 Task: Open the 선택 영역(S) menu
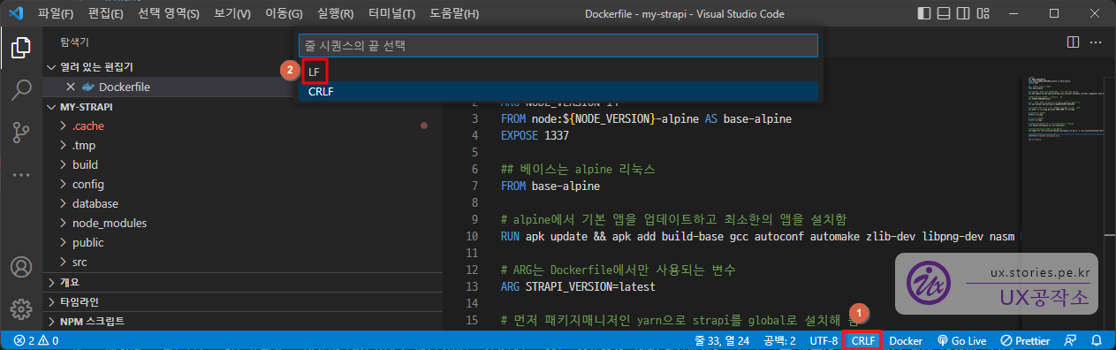point(169,13)
